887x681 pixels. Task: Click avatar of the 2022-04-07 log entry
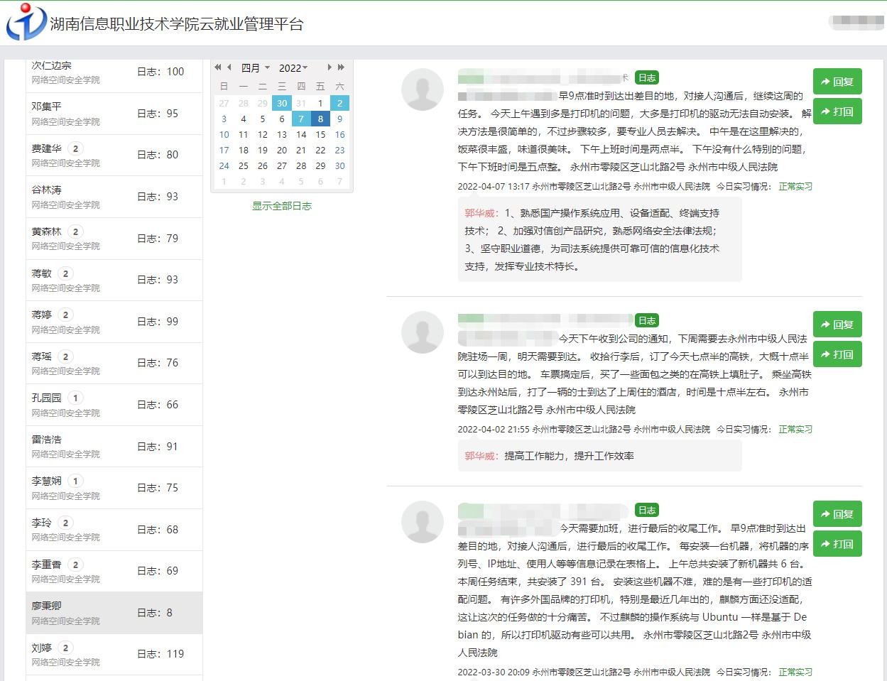click(423, 89)
